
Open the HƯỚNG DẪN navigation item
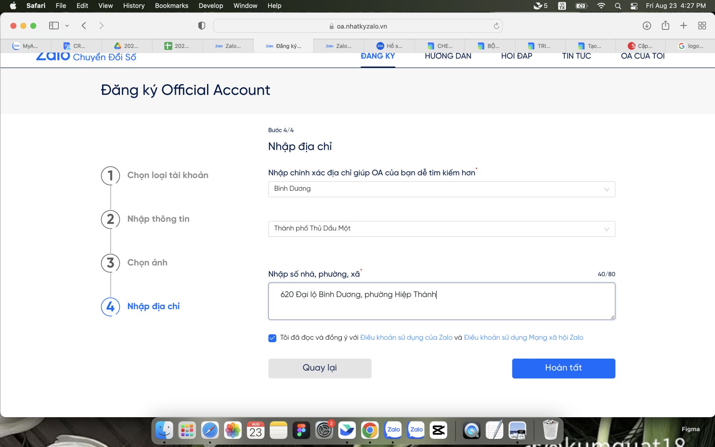click(448, 56)
